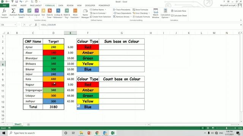Select the Amber cell in Count table

click(x=88, y=90)
